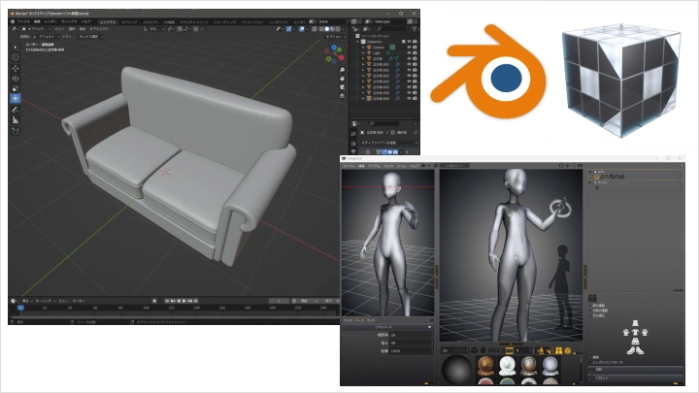Expand the 立方体.002 row in outliner

click(x=363, y=70)
